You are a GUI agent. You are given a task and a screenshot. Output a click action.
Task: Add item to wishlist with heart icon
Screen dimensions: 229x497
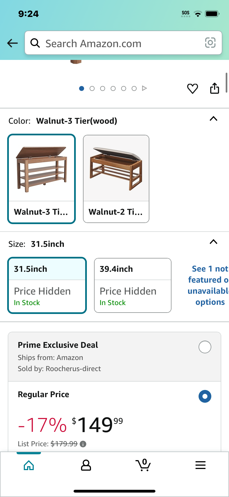point(192,89)
